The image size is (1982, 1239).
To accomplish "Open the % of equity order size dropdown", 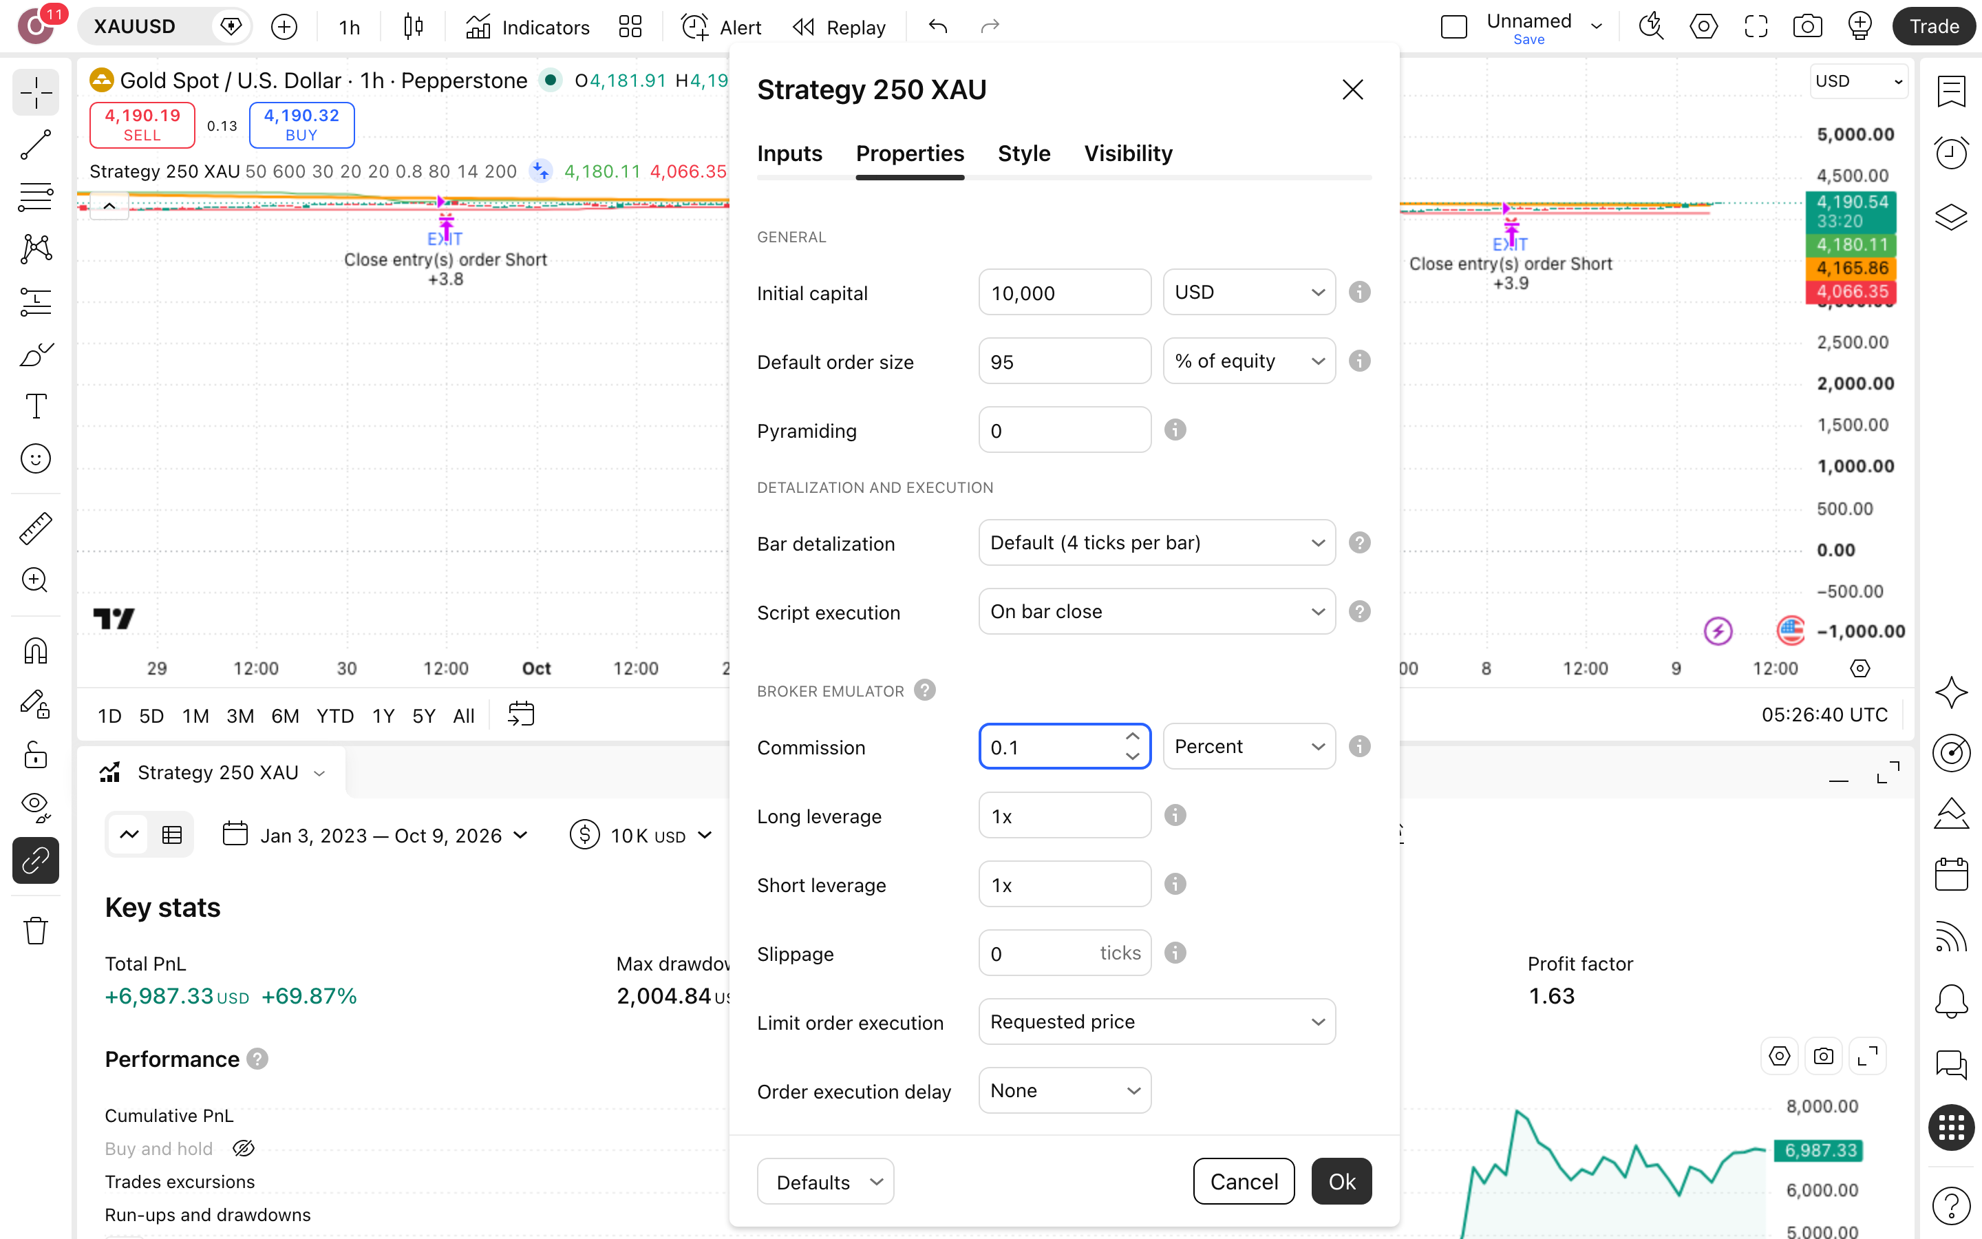I will coord(1249,361).
